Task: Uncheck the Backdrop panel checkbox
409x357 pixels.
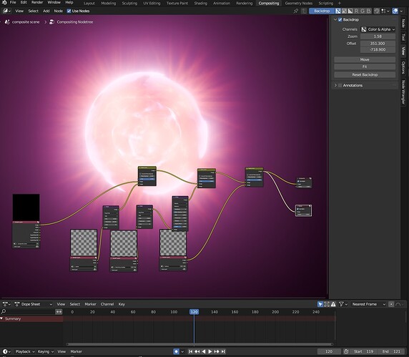Action: [340, 19]
